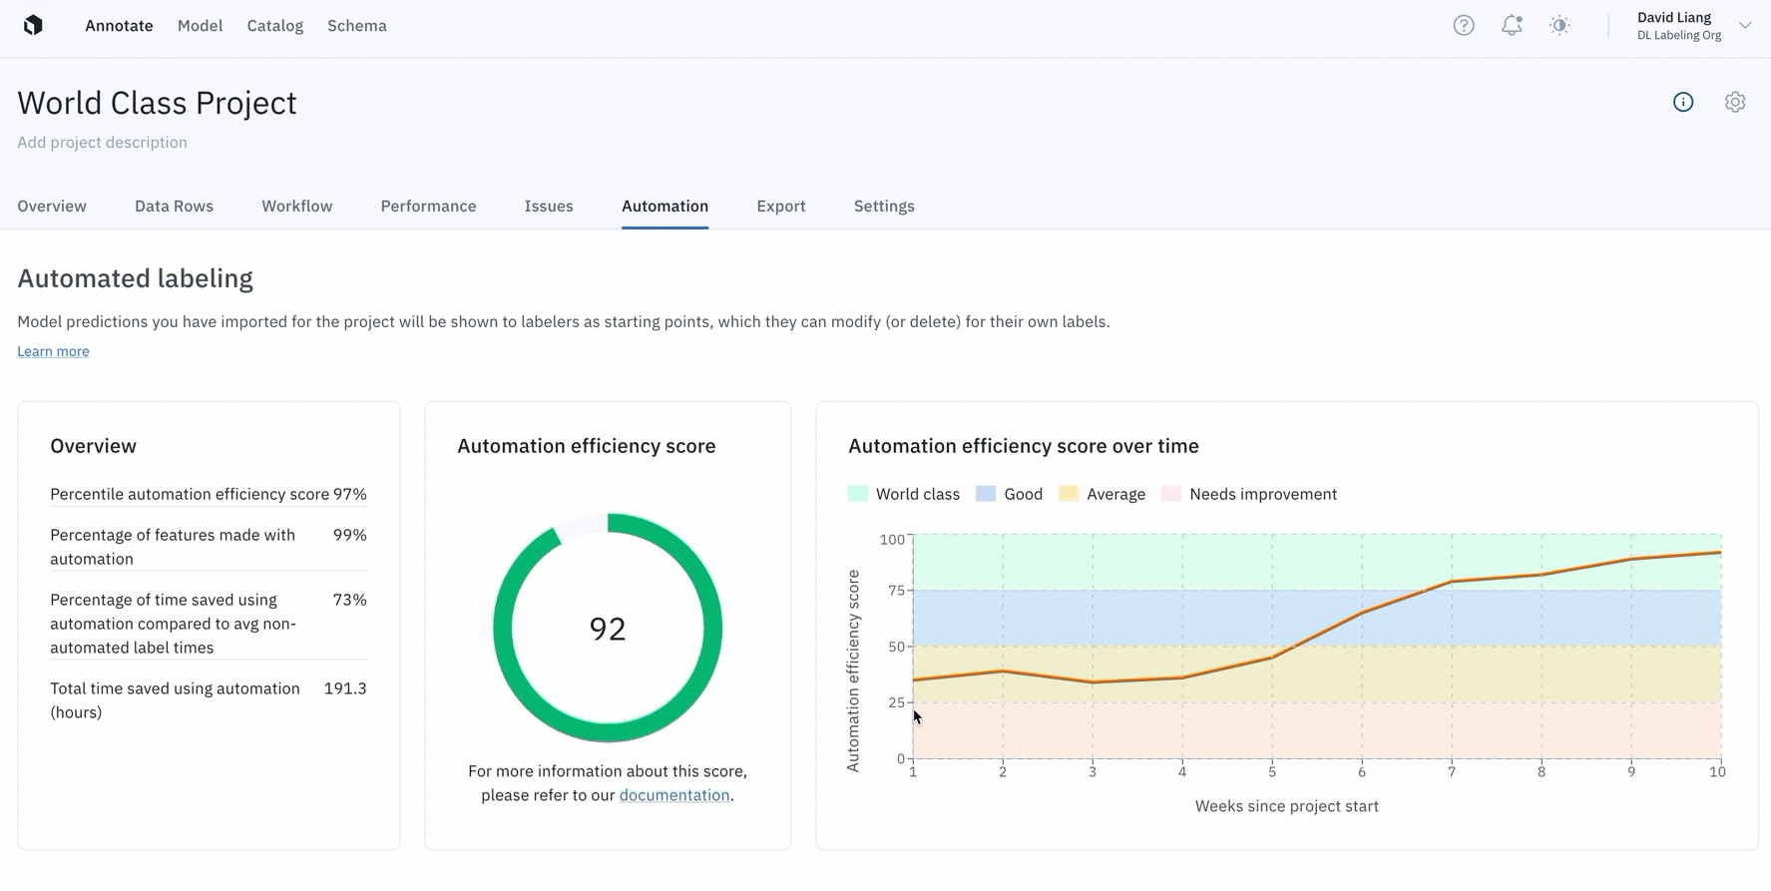Click the score 92 donut chart
Screen dimensions: 1771x891
(608, 628)
